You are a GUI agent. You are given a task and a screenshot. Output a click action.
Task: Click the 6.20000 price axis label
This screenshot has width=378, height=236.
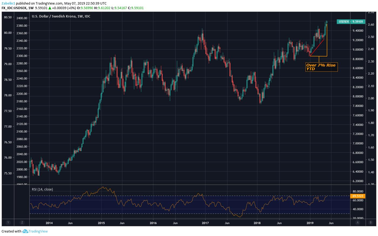click(358, 181)
